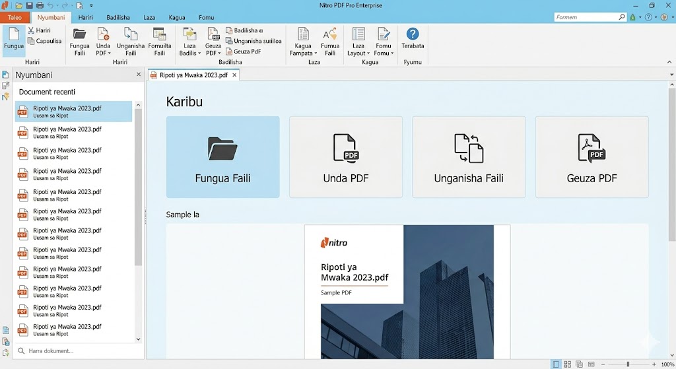The height and width of the screenshot is (369, 676).
Task: Click the Undo arrow in quick access toolbar
Action: (x=50, y=5)
